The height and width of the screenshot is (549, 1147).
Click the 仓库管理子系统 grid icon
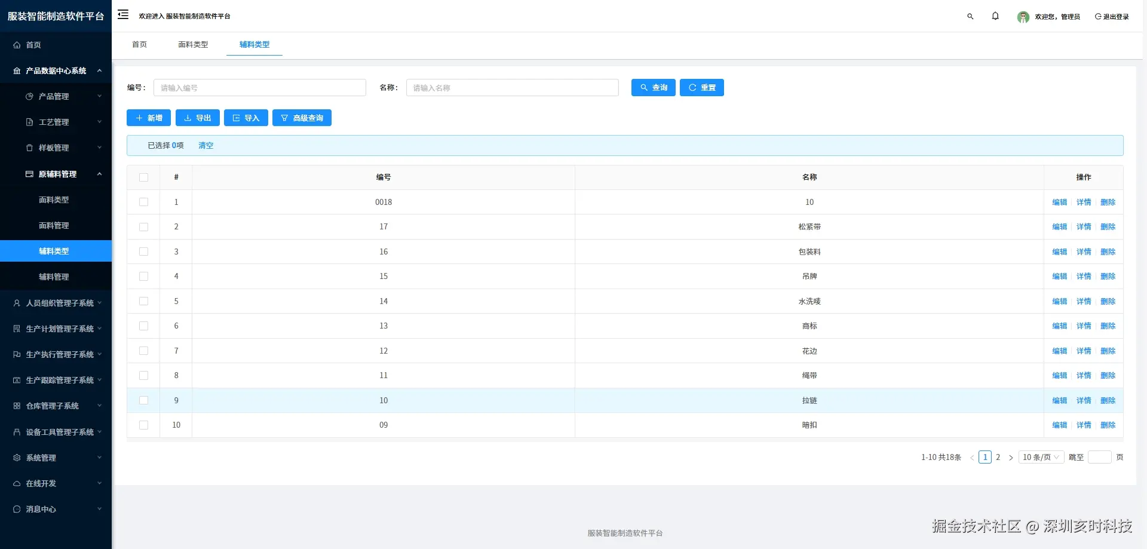click(x=17, y=406)
